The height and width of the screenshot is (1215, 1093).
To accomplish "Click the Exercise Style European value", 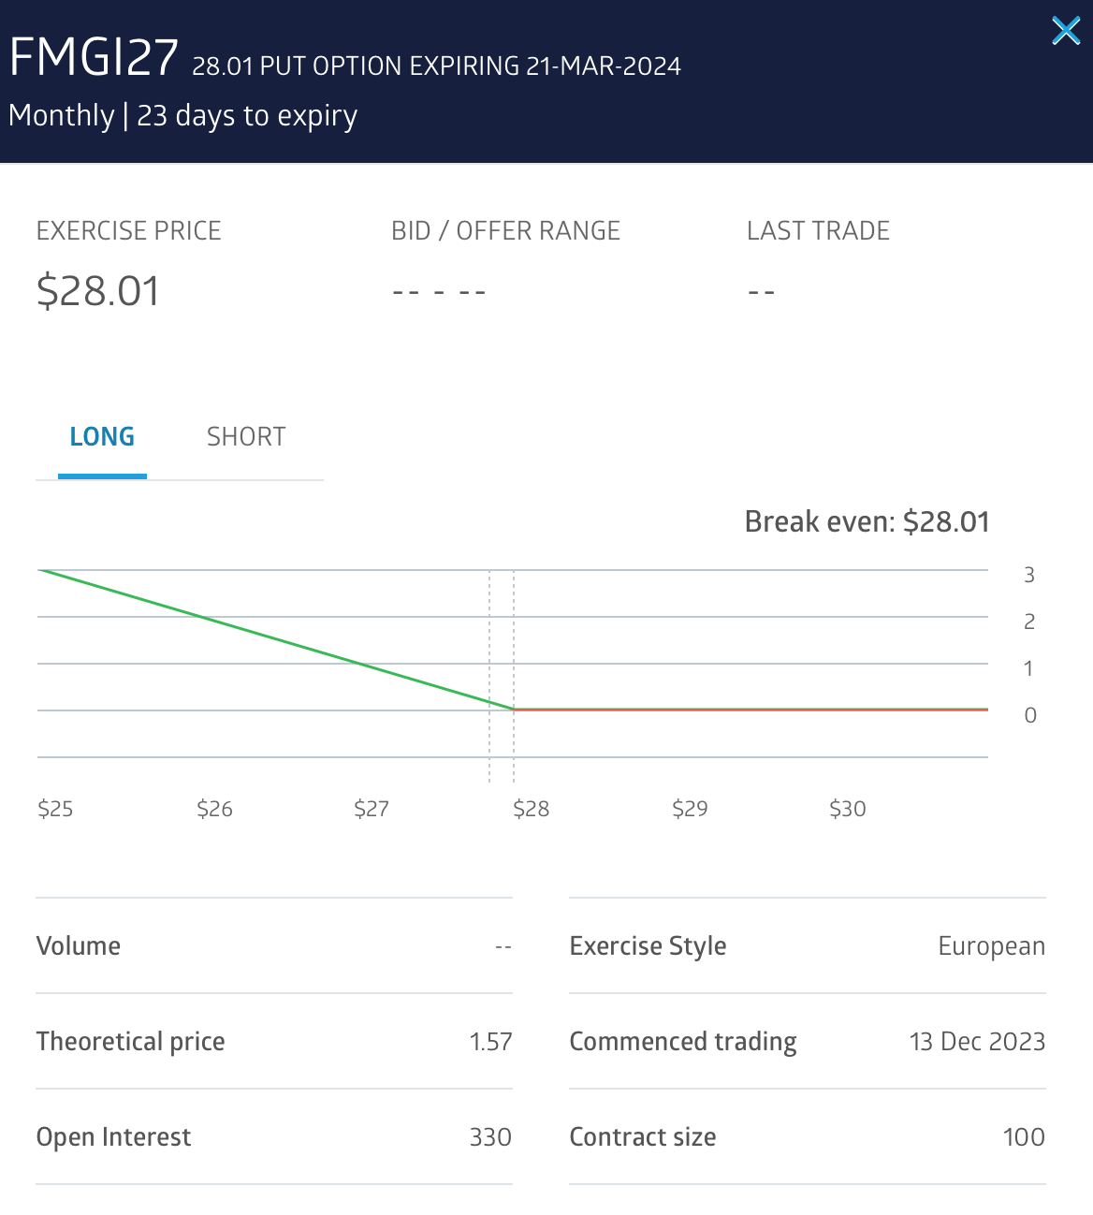I will point(991,946).
